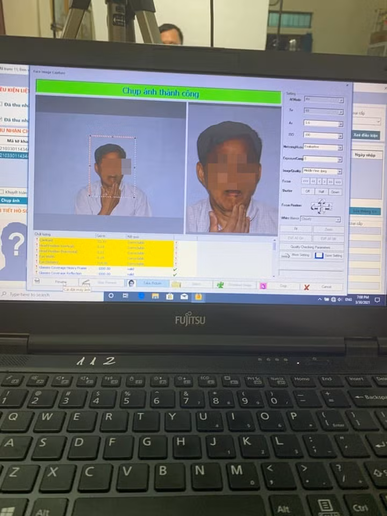
Task: Open the ISO dropdown
Action: (x=323, y=135)
